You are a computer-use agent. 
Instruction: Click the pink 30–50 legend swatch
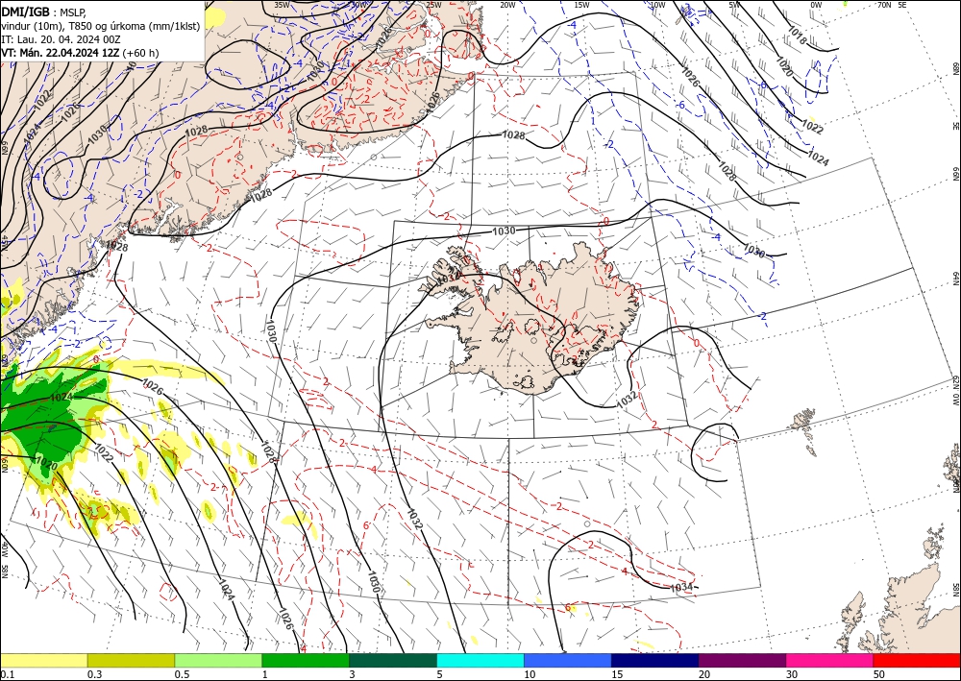click(830, 660)
